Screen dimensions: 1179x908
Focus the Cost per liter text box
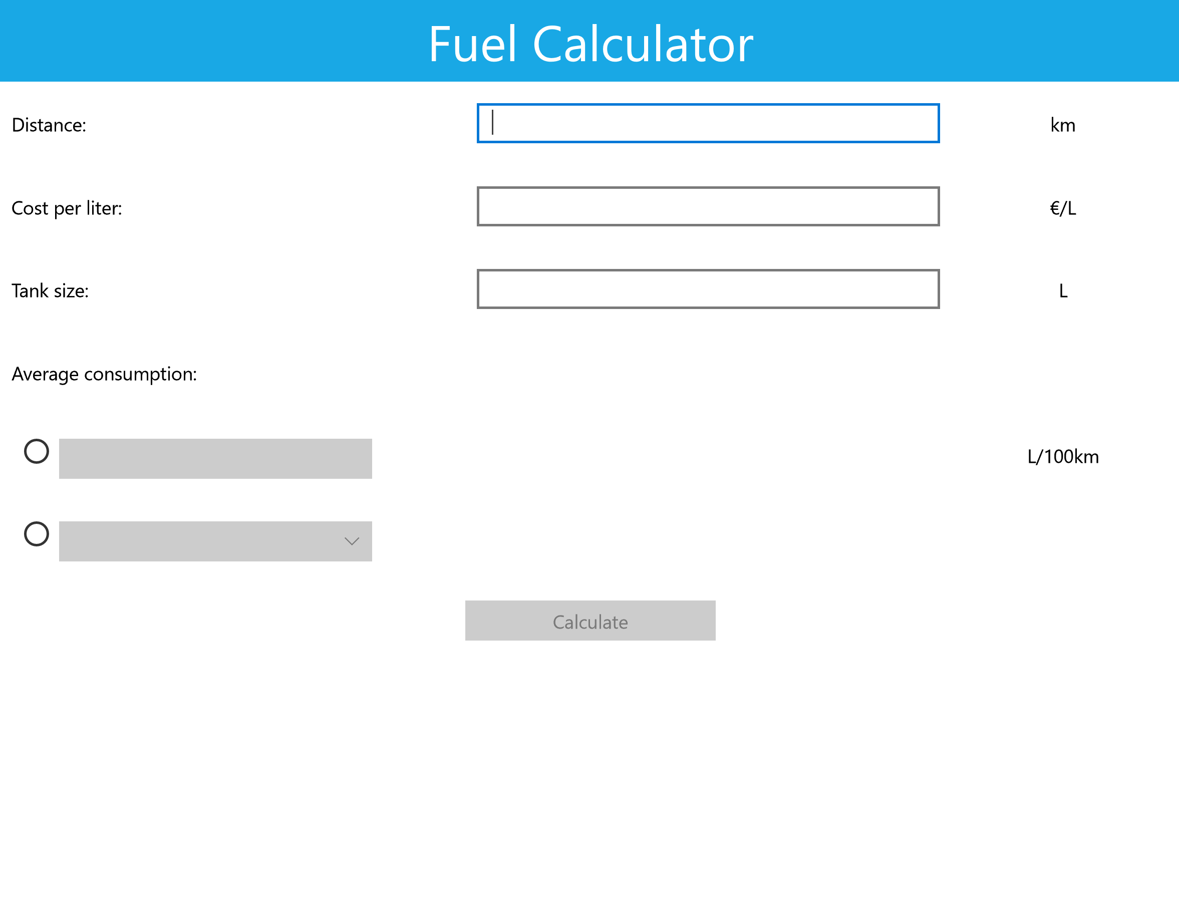708,206
